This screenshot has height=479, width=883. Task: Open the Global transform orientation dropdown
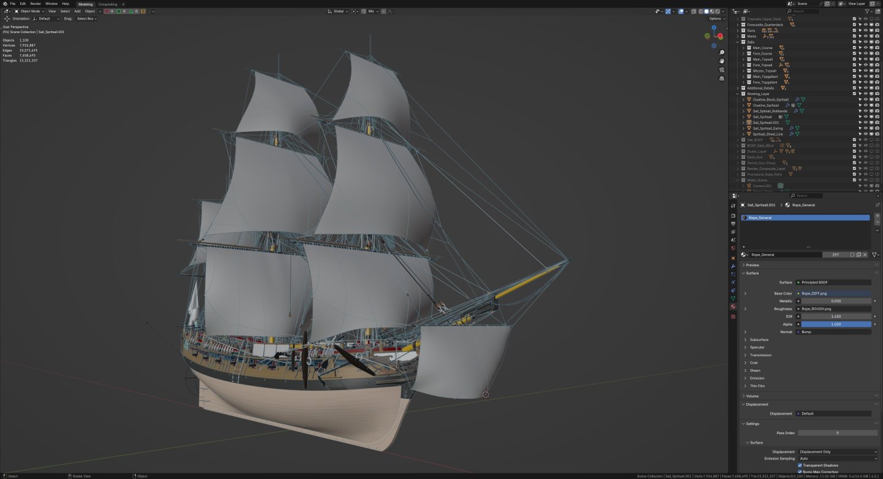click(338, 11)
